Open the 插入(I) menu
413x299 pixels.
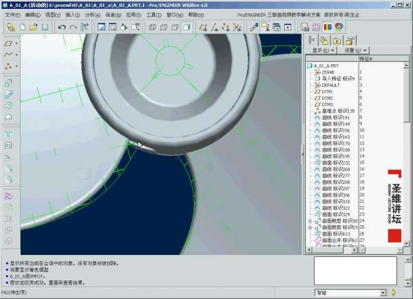point(72,15)
